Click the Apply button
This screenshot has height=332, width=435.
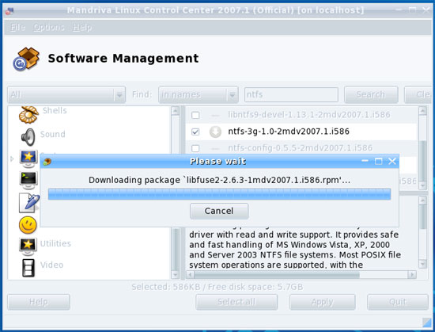pos(323,302)
